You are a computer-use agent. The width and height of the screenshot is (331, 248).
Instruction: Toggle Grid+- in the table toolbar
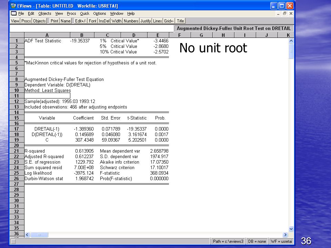coord(169,21)
